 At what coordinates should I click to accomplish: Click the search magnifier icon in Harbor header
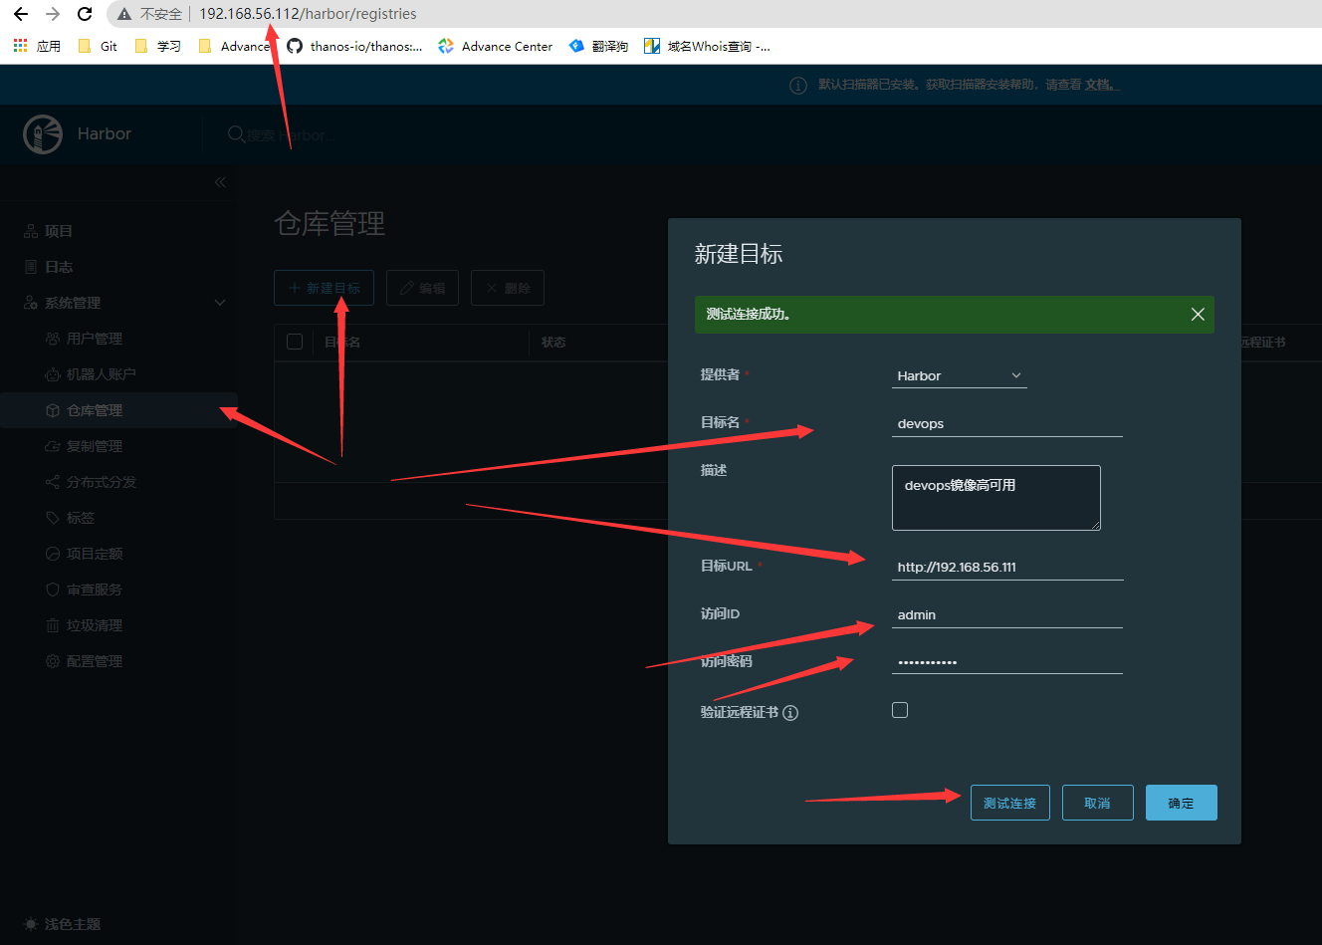237,134
